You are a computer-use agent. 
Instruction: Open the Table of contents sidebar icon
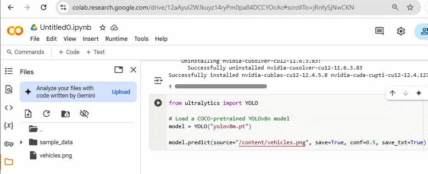[9, 71]
